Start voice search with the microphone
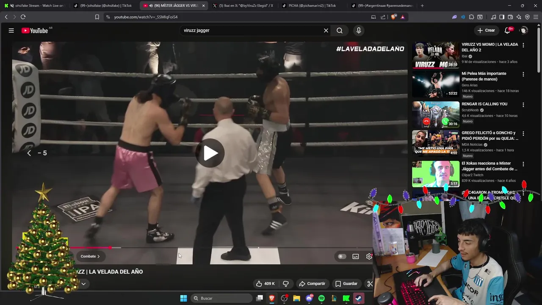The width and height of the screenshot is (542, 305). (x=359, y=30)
